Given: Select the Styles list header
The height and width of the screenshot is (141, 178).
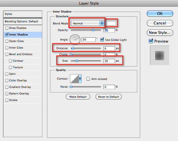Looking at the screenshot, I should (x=23, y=14).
